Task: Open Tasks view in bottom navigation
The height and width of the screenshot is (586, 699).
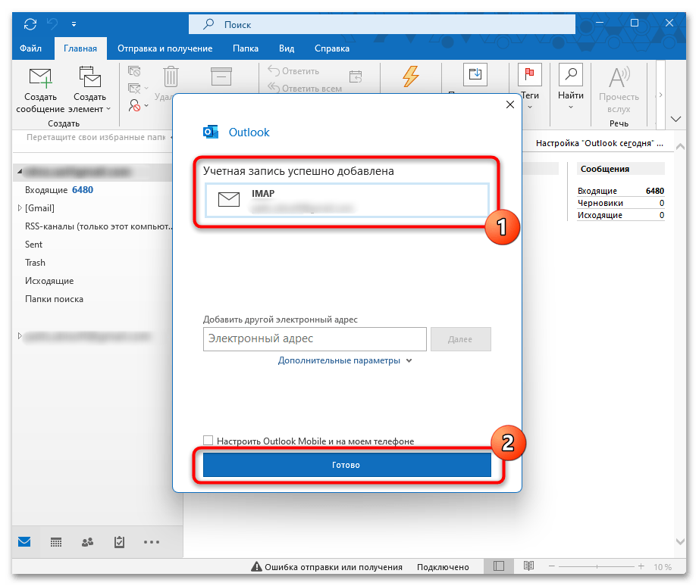Action: [119, 542]
